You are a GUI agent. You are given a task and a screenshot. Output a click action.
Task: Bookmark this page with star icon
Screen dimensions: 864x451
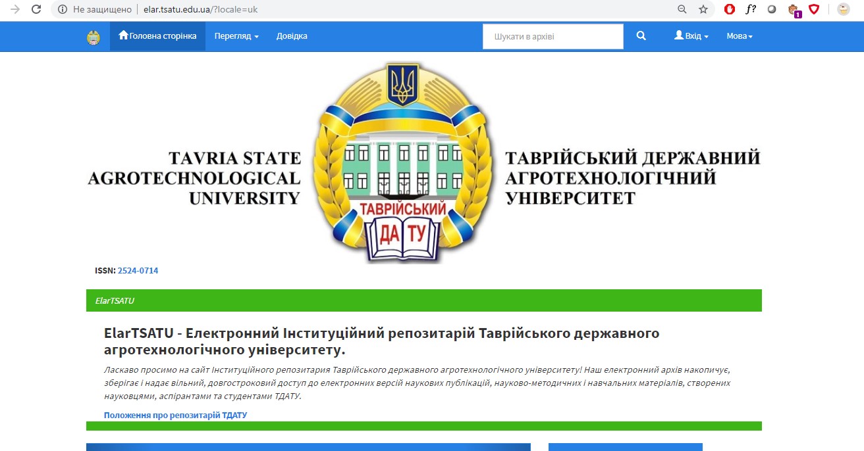703,9
